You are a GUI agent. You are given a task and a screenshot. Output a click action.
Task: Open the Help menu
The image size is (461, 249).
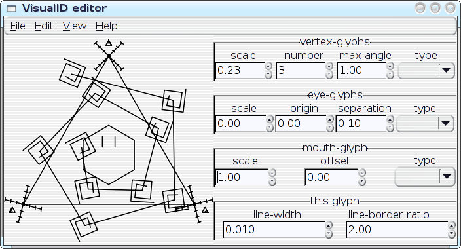(x=107, y=26)
